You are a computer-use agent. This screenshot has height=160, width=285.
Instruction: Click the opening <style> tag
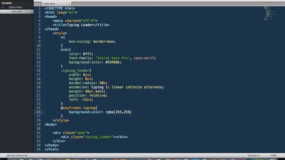point(60,33)
